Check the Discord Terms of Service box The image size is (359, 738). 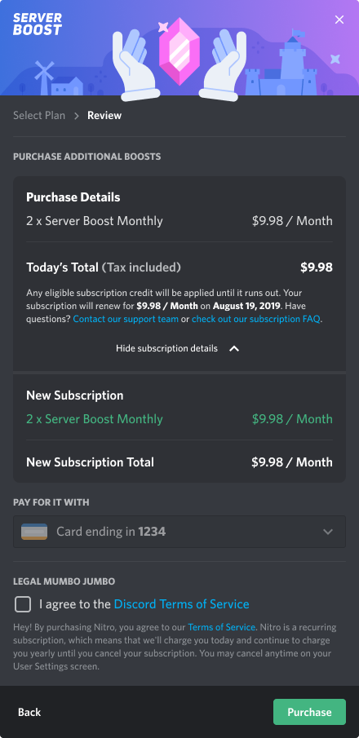pyautogui.click(x=23, y=604)
